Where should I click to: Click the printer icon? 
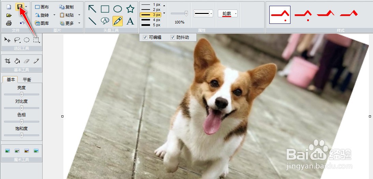[x=9, y=23]
